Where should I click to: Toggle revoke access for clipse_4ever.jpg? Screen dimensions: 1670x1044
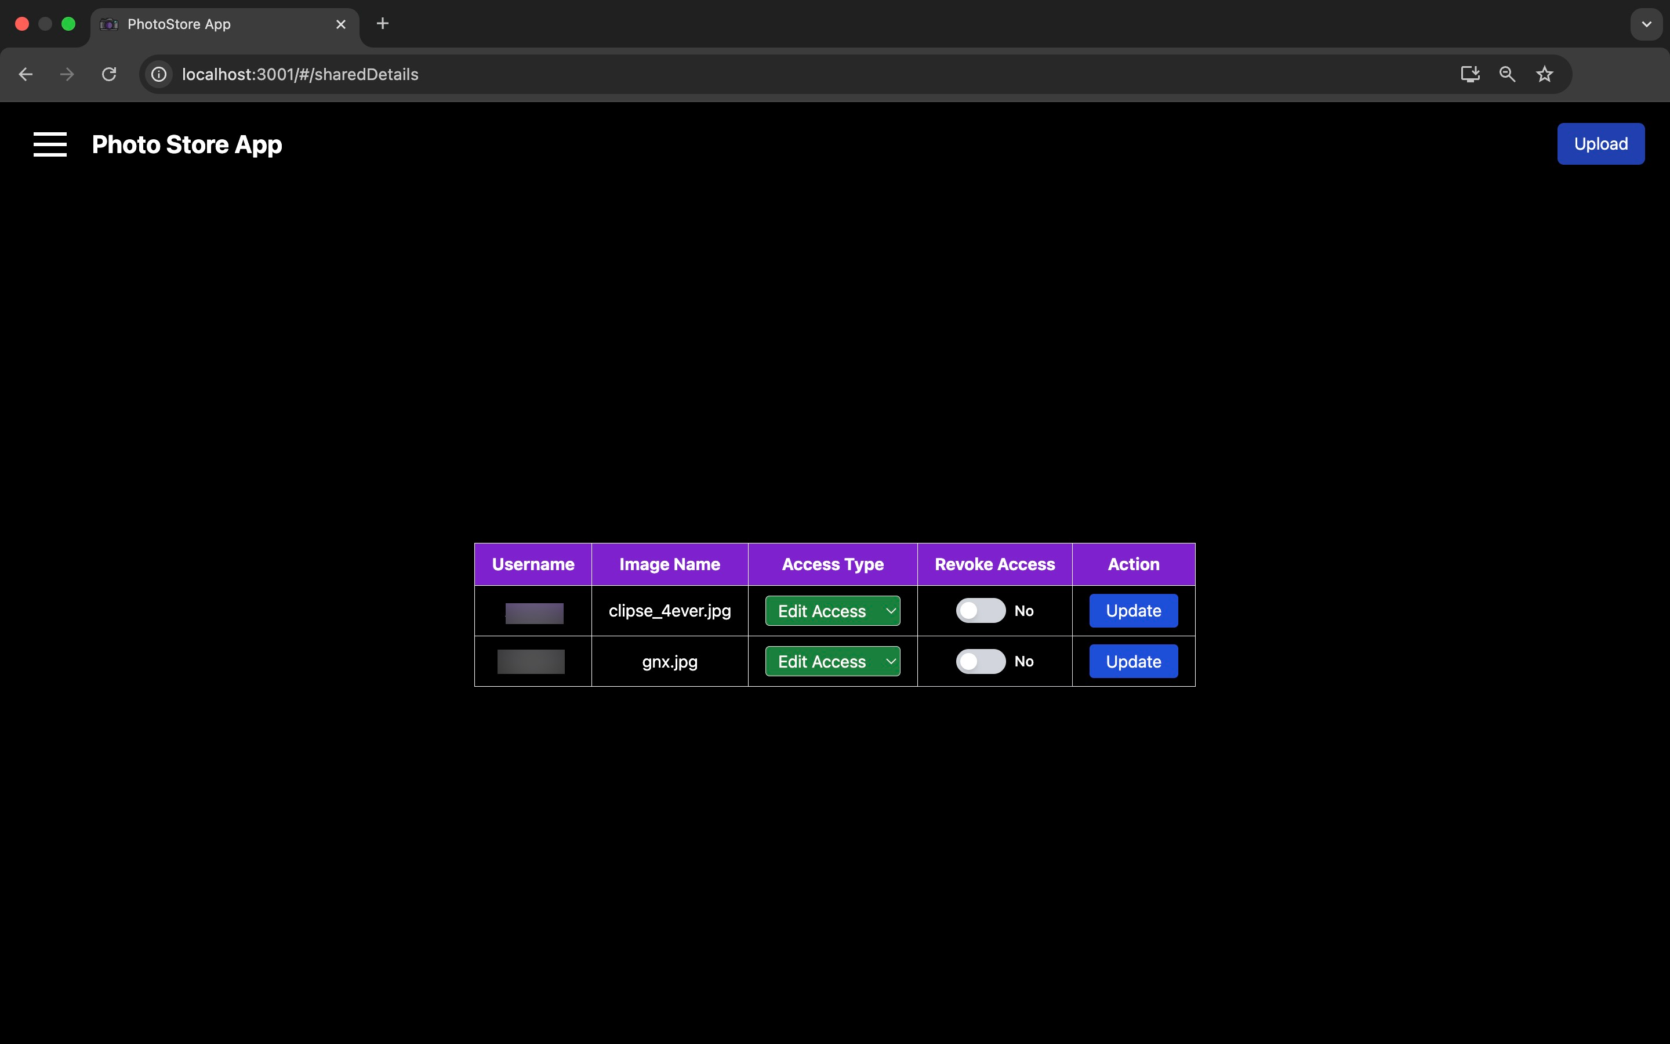click(x=980, y=610)
